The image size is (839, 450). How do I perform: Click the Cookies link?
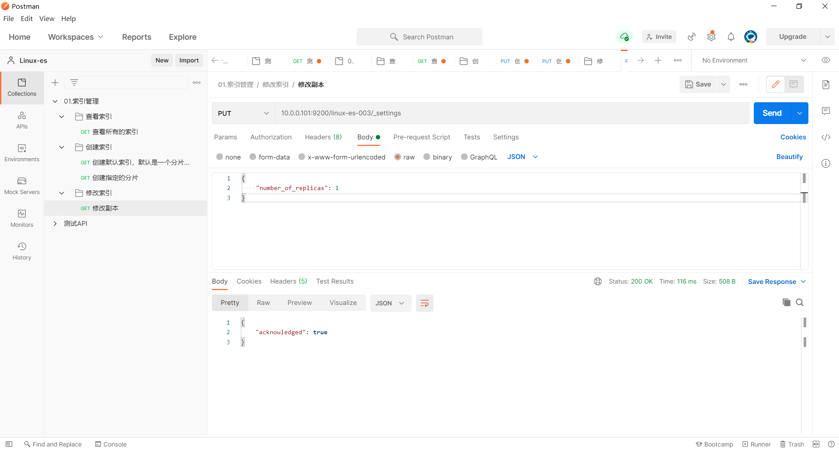[x=793, y=137]
